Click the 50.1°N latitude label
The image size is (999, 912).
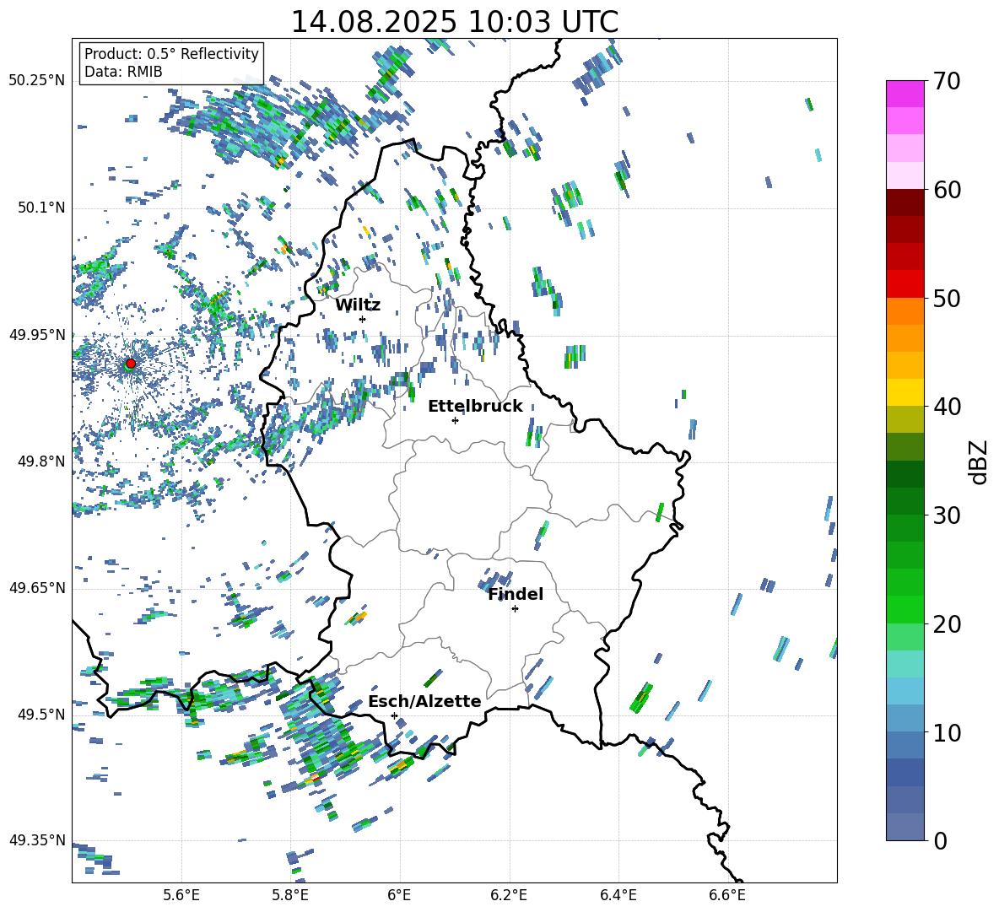pos(41,208)
